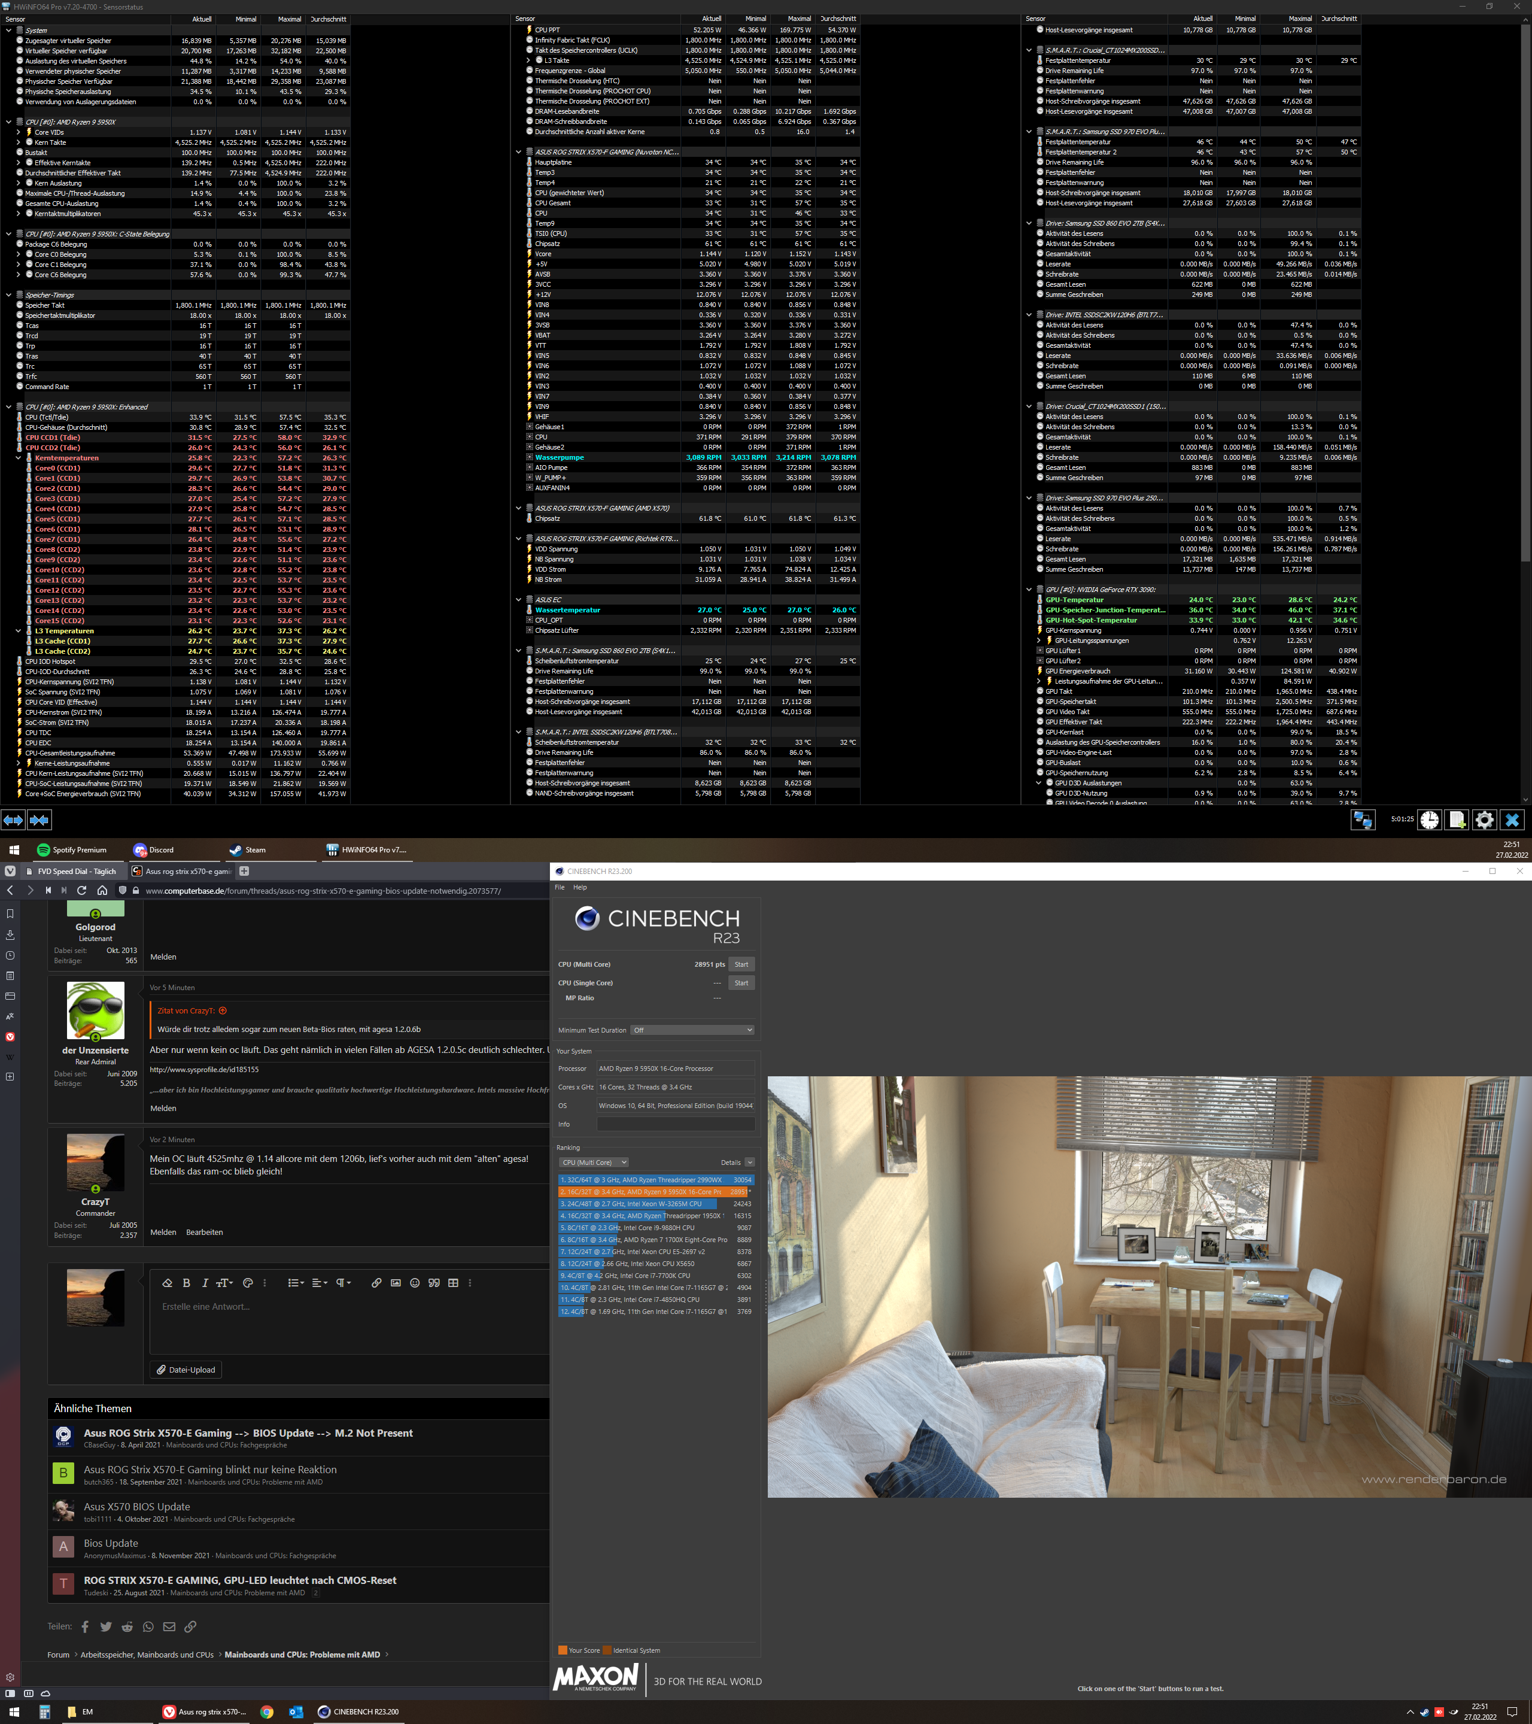Open HWiNFO settings gear icon
The width and height of the screenshot is (1532, 1724).
click(1485, 820)
